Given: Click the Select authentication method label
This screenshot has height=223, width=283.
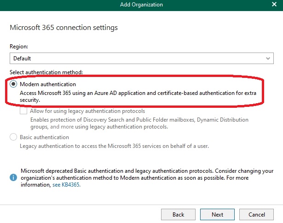Looking at the screenshot, I should [46, 72].
